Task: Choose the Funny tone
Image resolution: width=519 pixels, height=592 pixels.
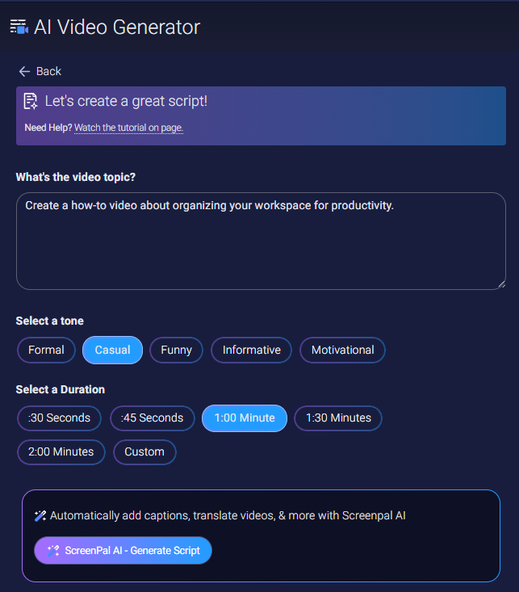Action: (176, 350)
